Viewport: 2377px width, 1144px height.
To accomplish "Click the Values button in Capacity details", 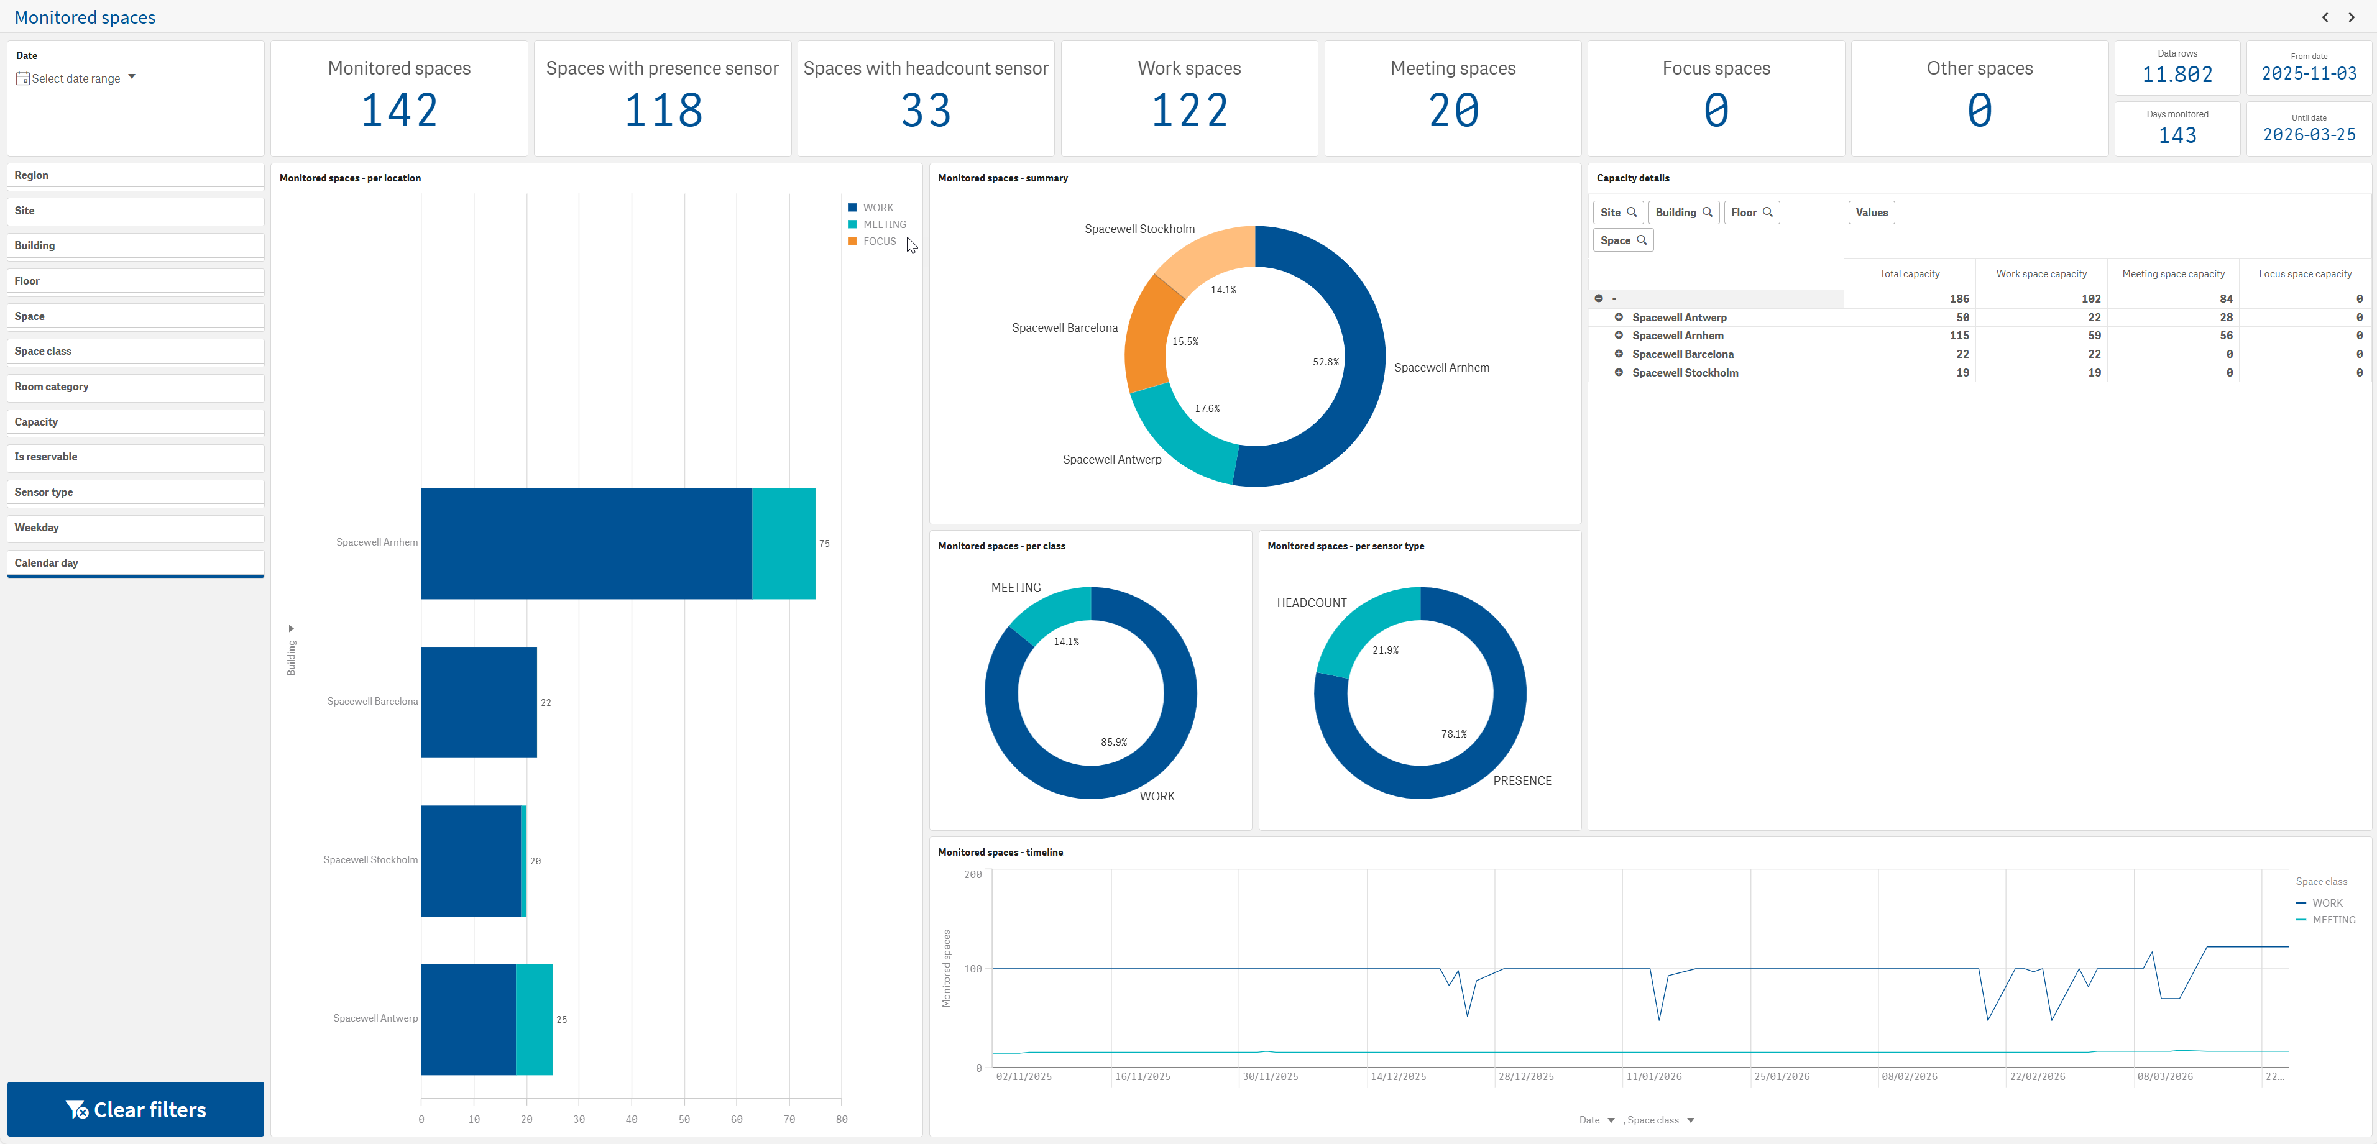I will pyautogui.click(x=1872, y=212).
